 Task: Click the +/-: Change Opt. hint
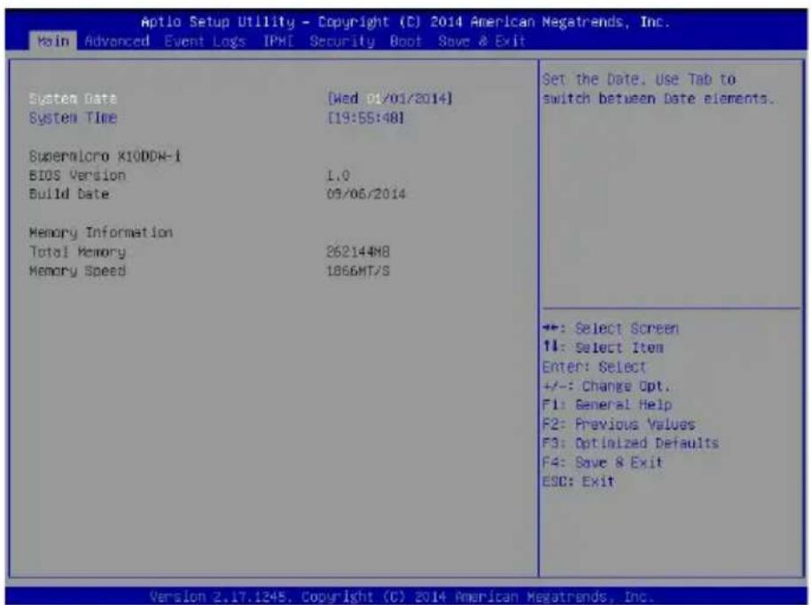[x=606, y=386]
